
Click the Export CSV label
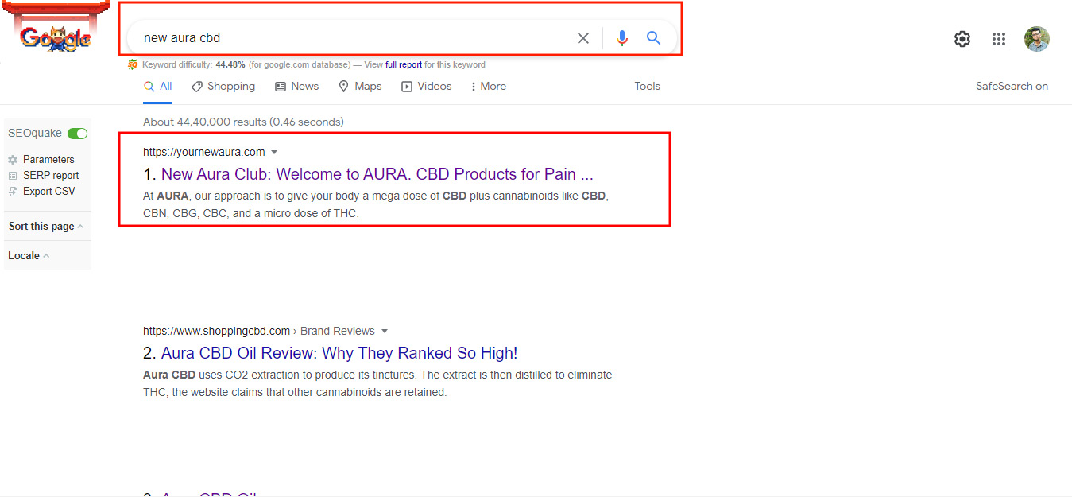click(49, 192)
